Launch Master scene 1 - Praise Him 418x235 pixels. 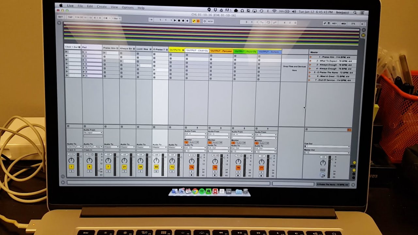coord(310,57)
